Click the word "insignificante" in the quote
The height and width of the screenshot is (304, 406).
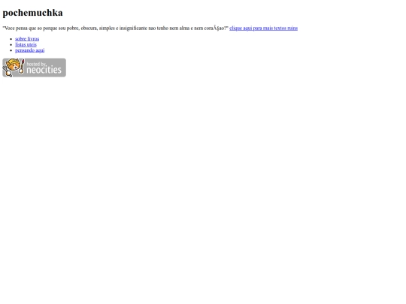(133, 29)
